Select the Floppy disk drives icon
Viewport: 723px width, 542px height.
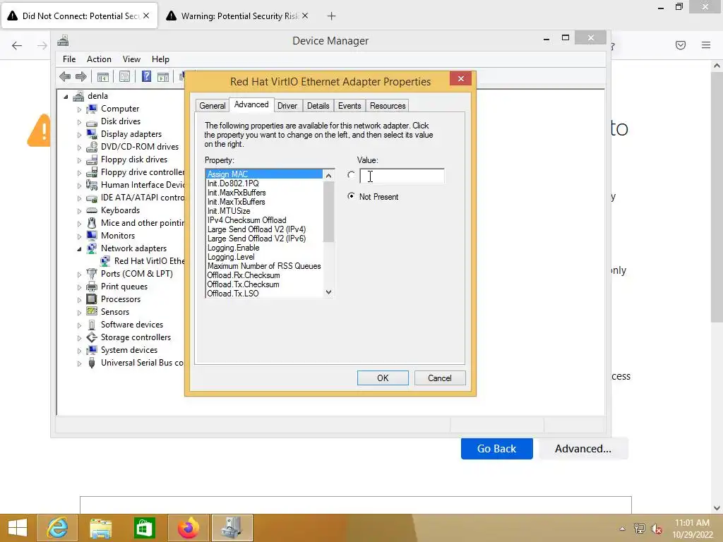tap(92, 159)
